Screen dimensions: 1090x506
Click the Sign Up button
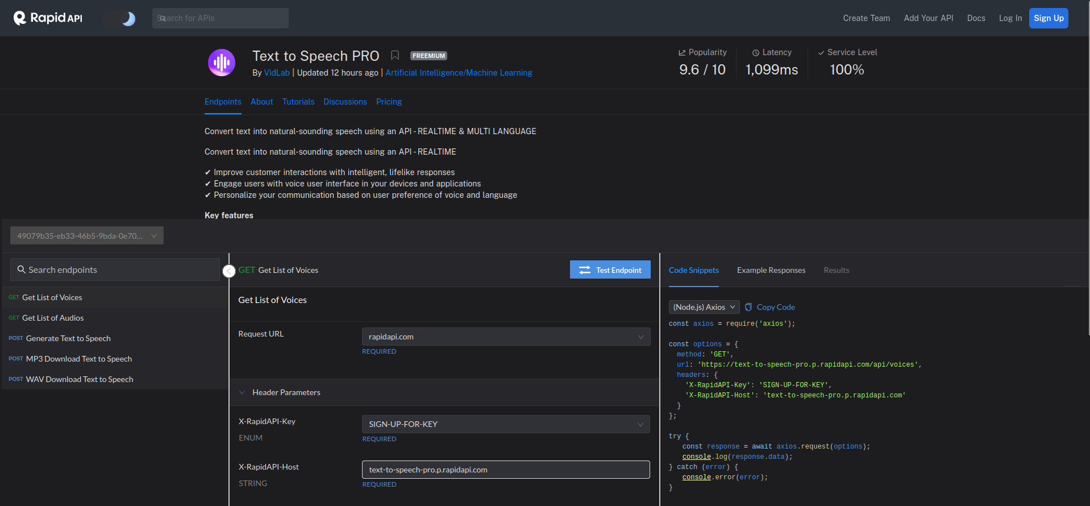click(x=1049, y=18)
